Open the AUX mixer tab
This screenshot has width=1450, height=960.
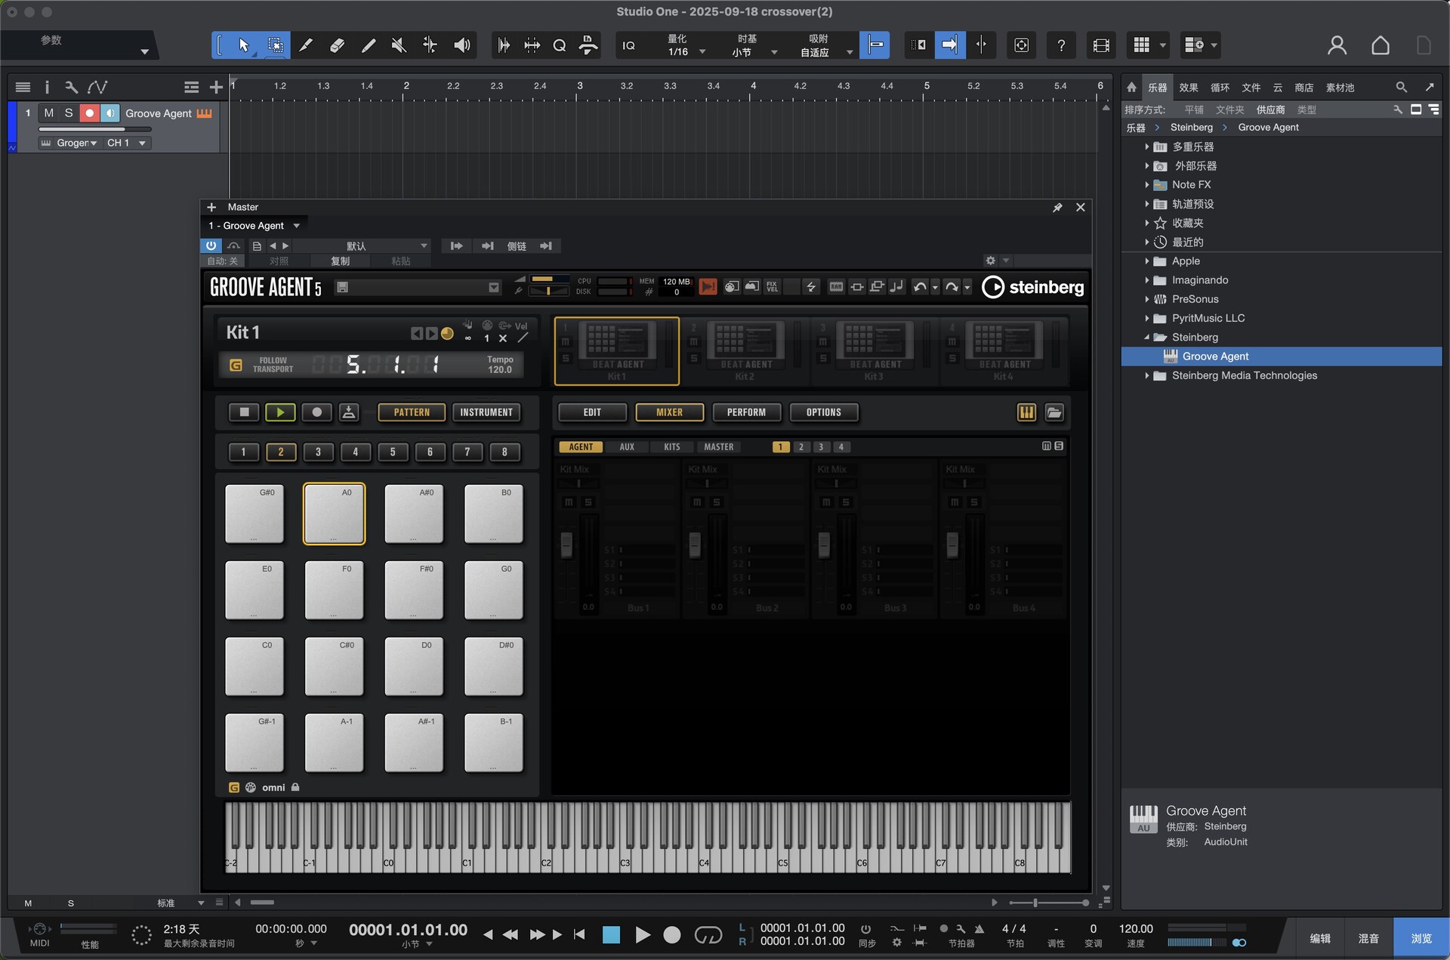[x=627, y=447]
